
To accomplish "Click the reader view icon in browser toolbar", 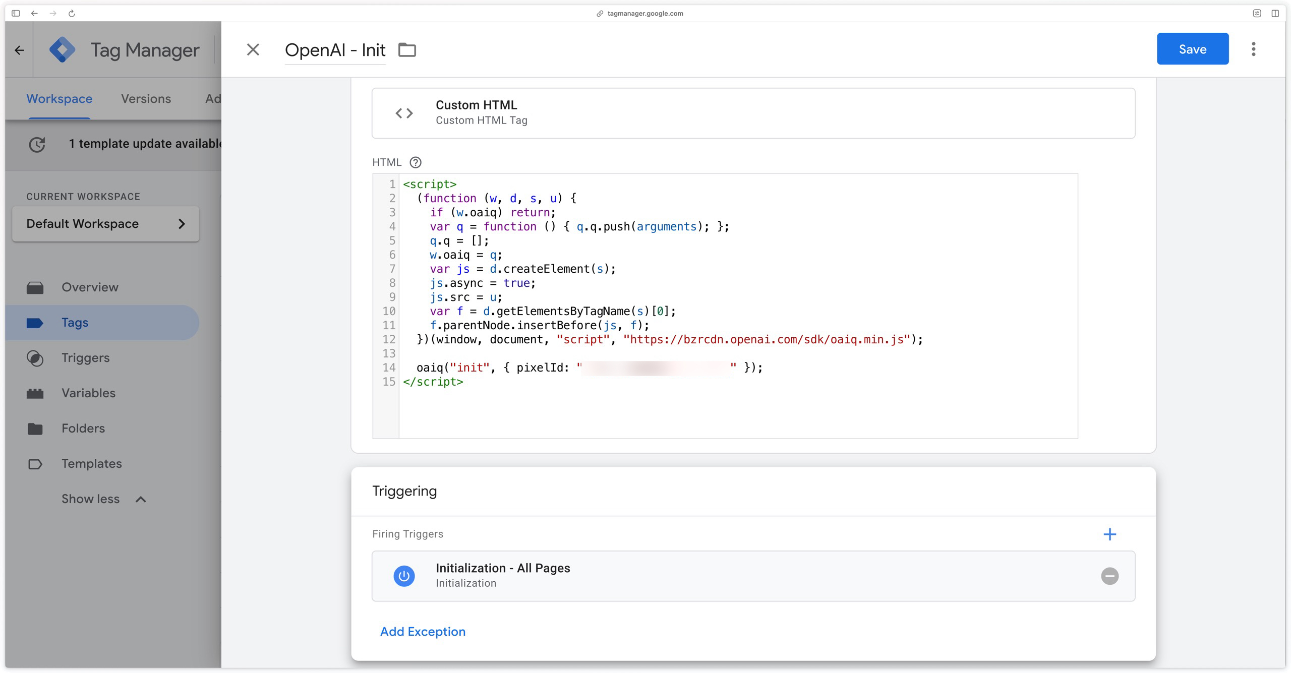I will tap(1257, 14).
